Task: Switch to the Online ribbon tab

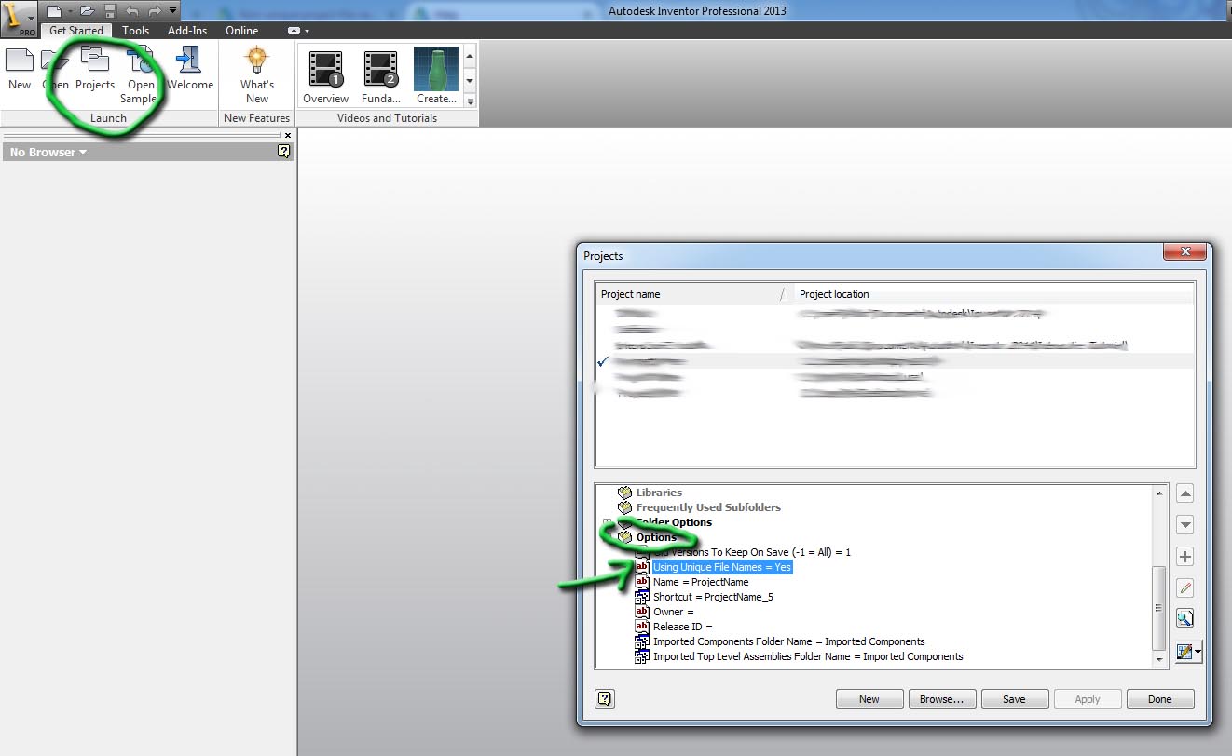Action: click(x=242, y=31)
